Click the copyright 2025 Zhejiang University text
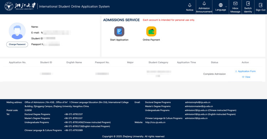Viewport: 267px width, 139px height. pyautogui.click(x=133, y=137)
